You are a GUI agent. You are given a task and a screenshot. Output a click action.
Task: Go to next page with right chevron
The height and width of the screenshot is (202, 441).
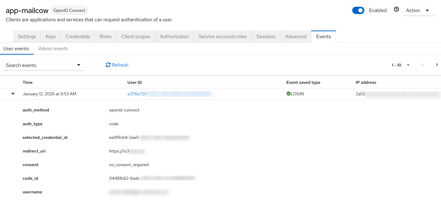[437, 65]
